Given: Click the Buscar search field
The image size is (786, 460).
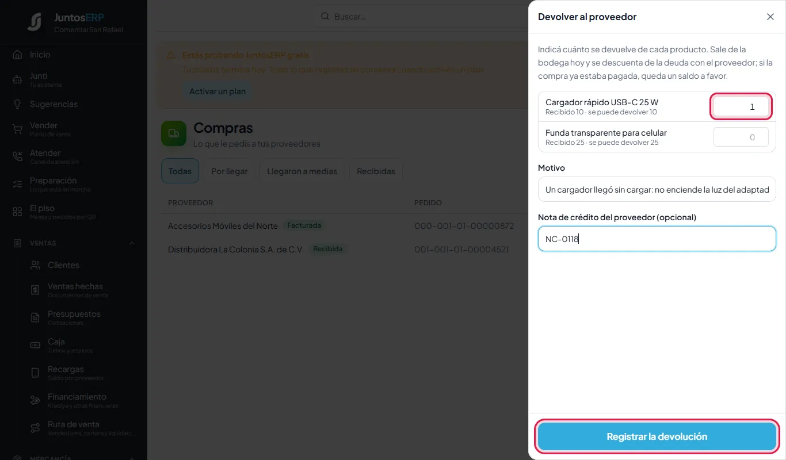Looking at the screenshot, I should pos(423,17).
